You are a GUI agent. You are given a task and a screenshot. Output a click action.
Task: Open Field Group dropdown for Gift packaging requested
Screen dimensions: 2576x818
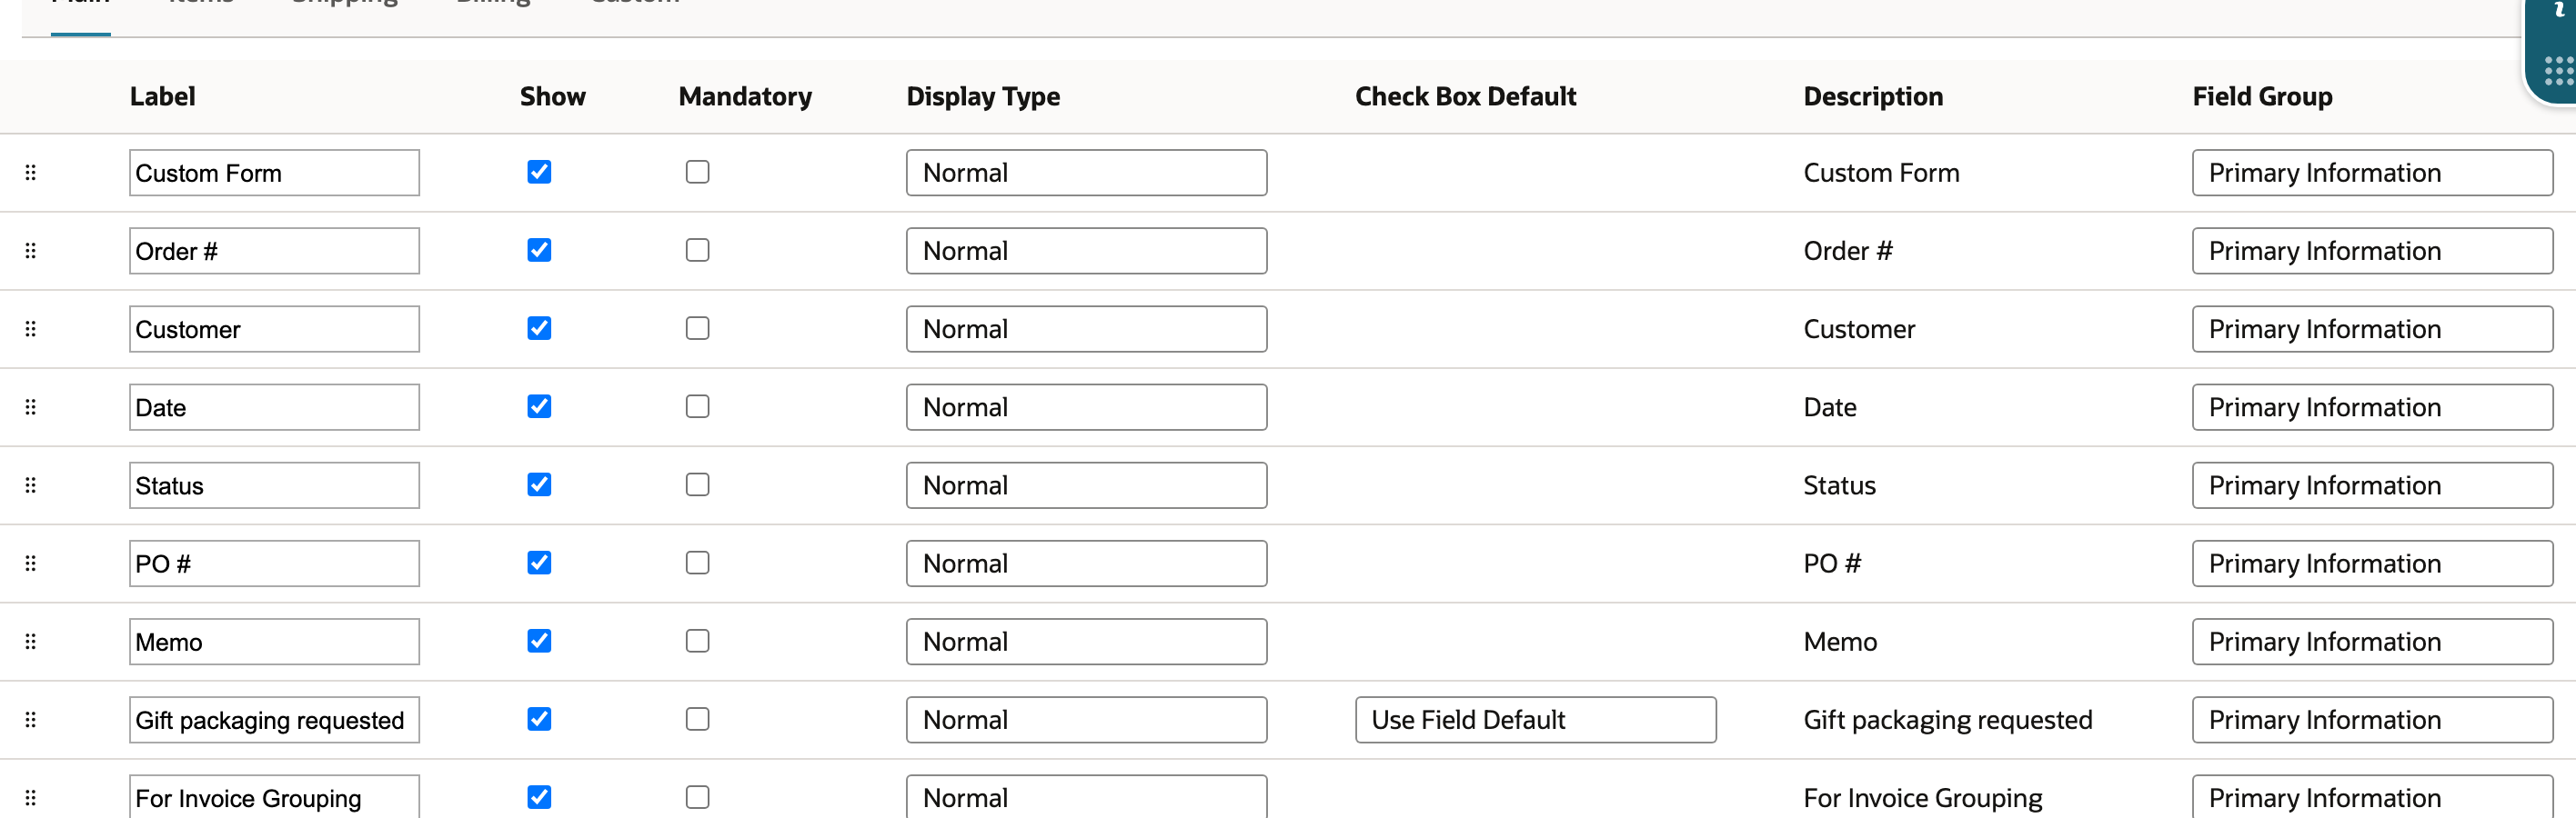pyautogui.click(x=2372, y=719)
